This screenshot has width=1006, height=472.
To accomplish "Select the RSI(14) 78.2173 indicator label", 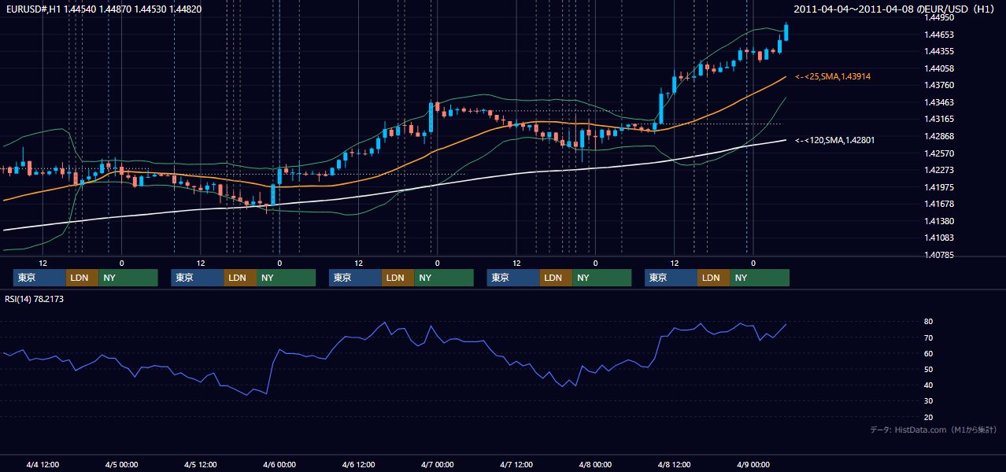I will coord(34,299).
